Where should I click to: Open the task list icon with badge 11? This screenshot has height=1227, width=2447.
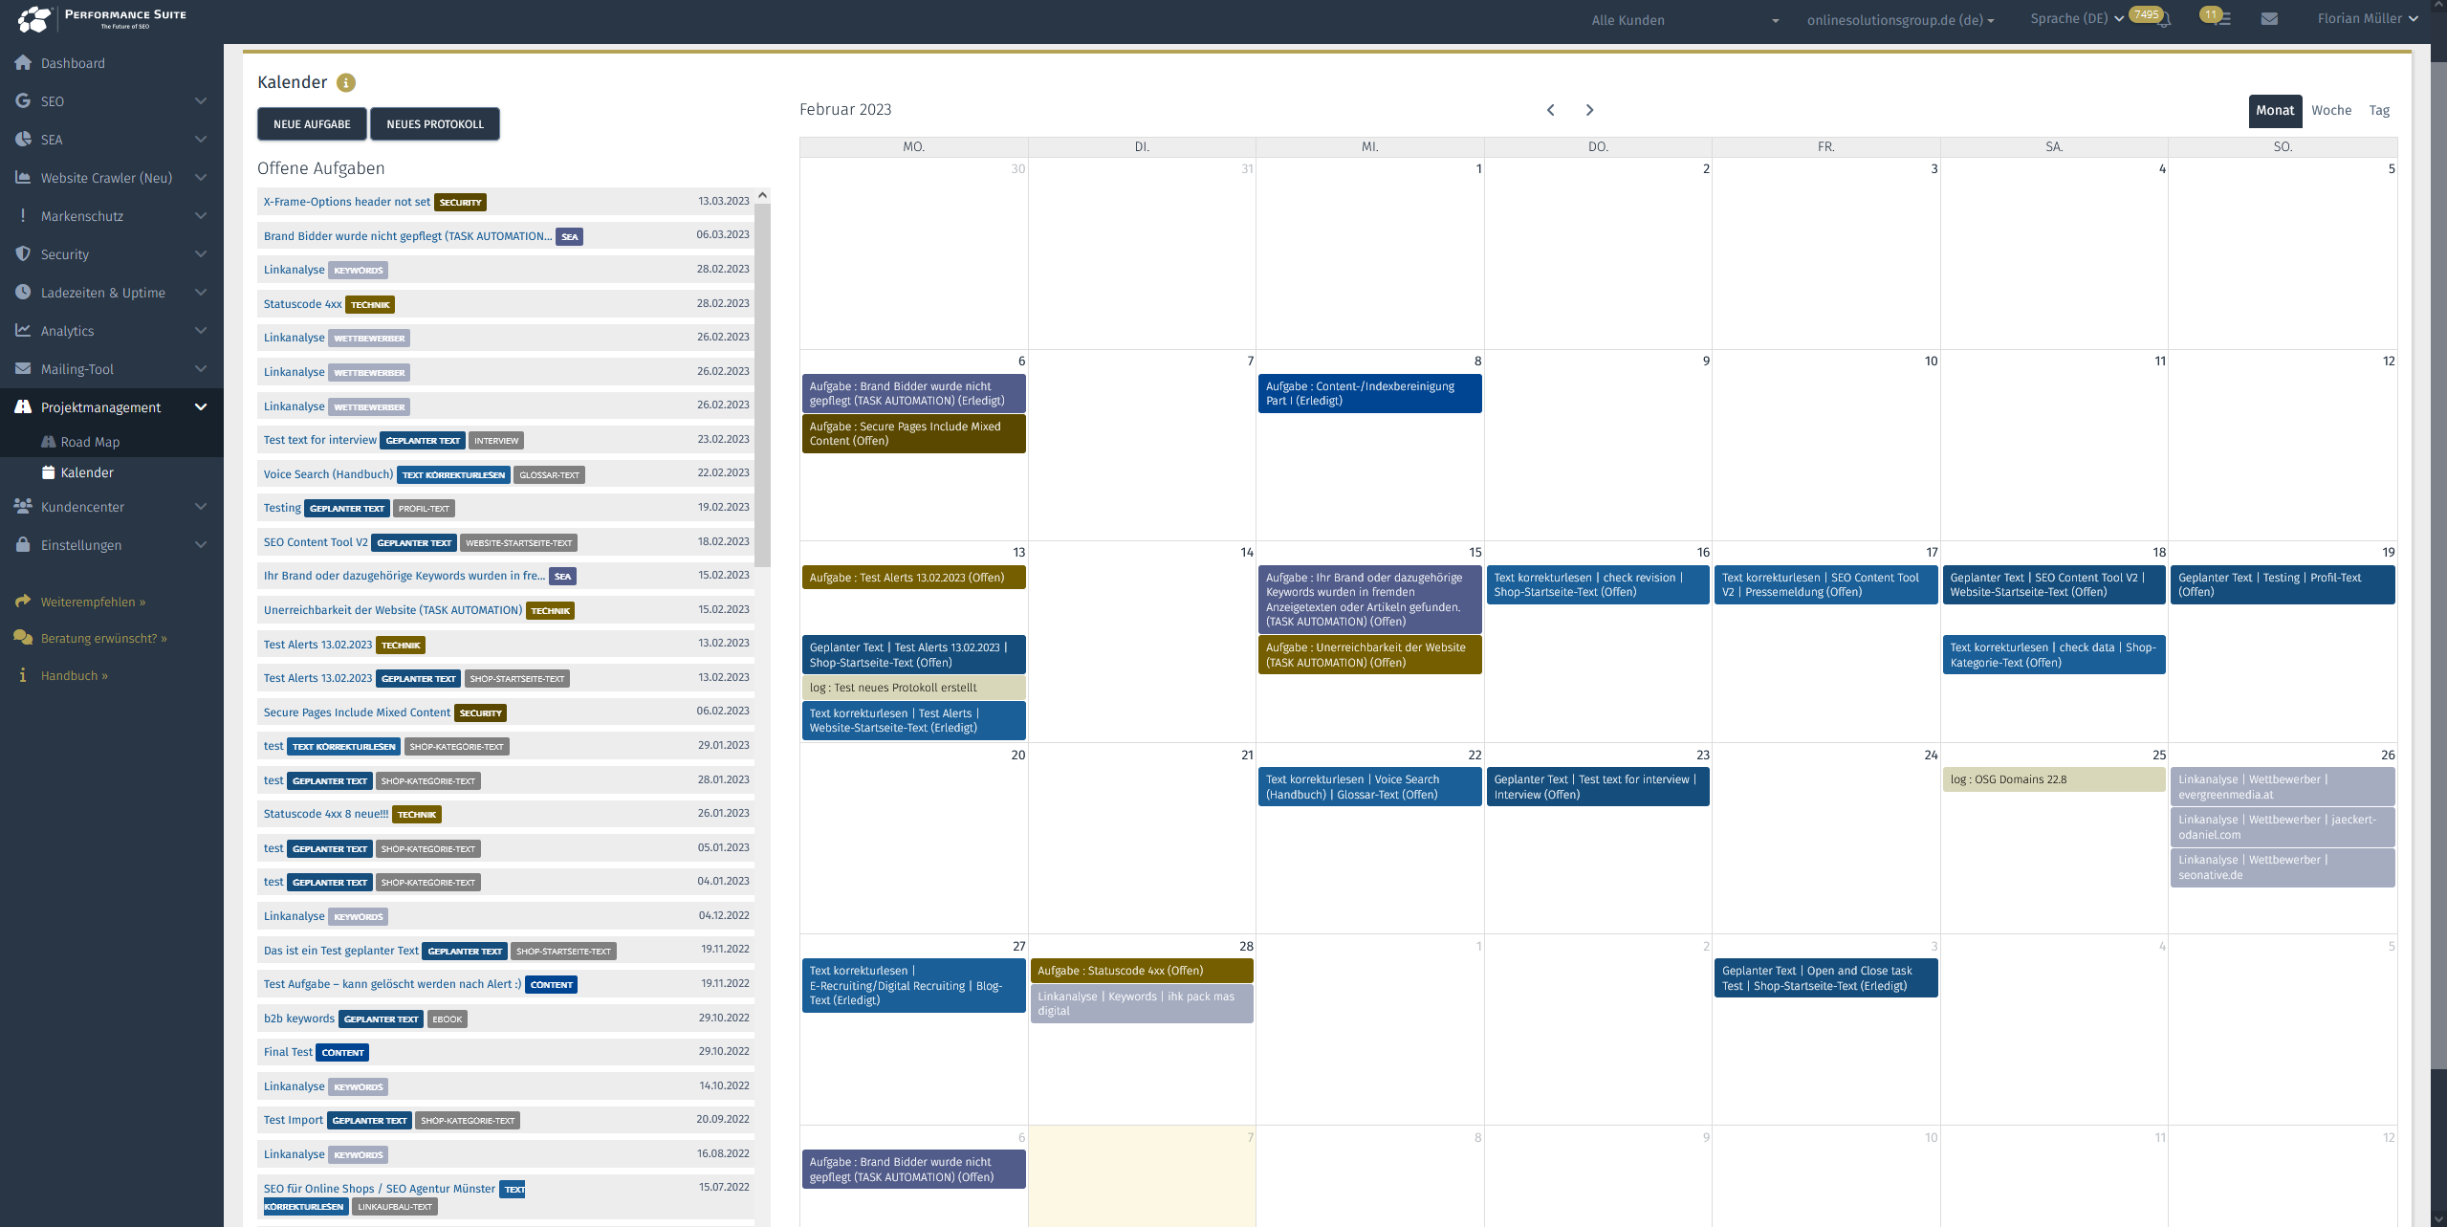[2222, 19]
